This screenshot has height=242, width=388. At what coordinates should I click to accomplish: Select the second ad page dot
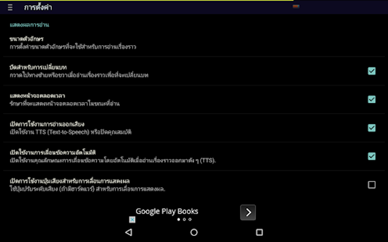point(184,219)
